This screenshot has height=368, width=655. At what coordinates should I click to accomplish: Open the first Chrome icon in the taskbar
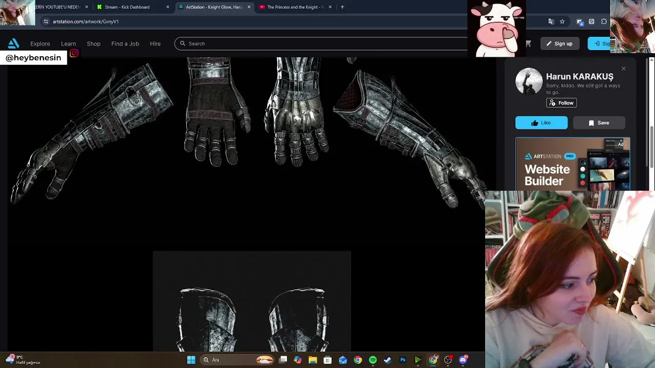[x=358, y=360]
